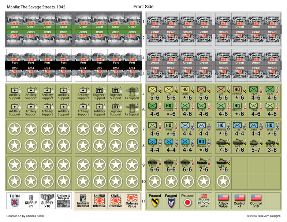
Task: Select the SUPPLY ×10 barrels counter
Action: [x=47, y=201]
